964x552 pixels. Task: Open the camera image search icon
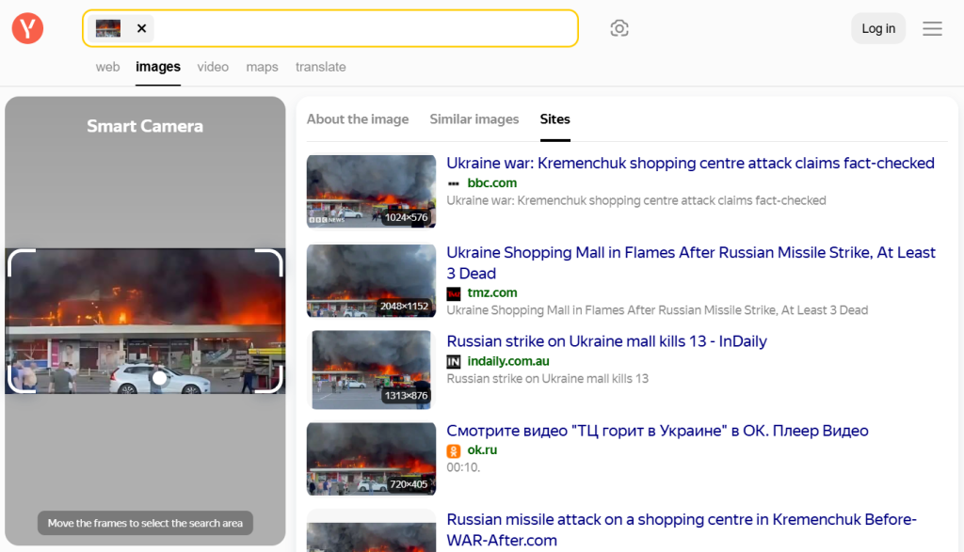click(x=619, y=28)
